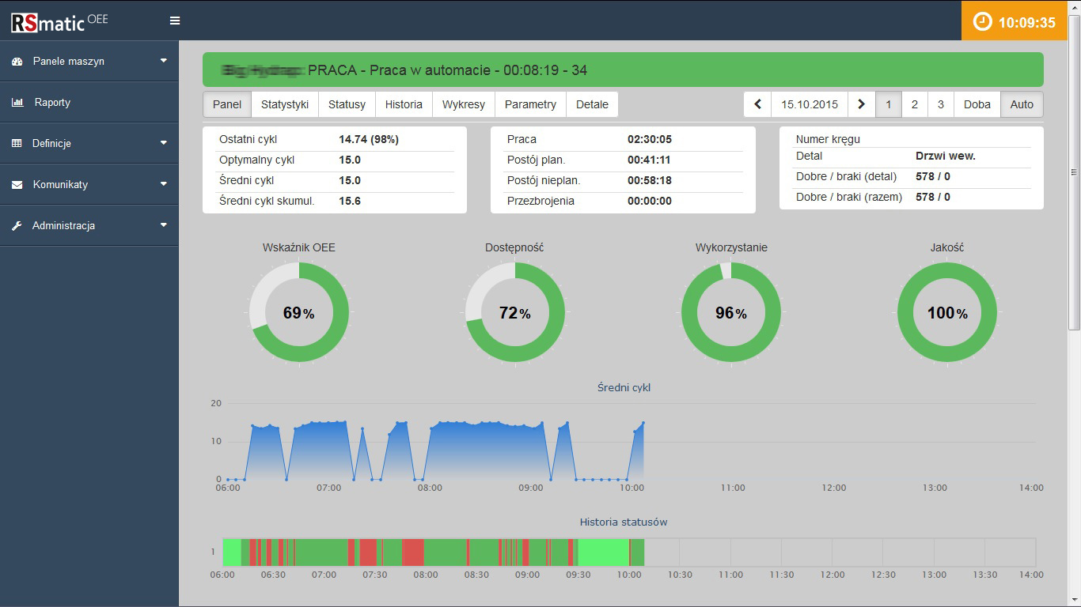
Task: Click the Praca time 02:30:05
Action: coord(650,139)
